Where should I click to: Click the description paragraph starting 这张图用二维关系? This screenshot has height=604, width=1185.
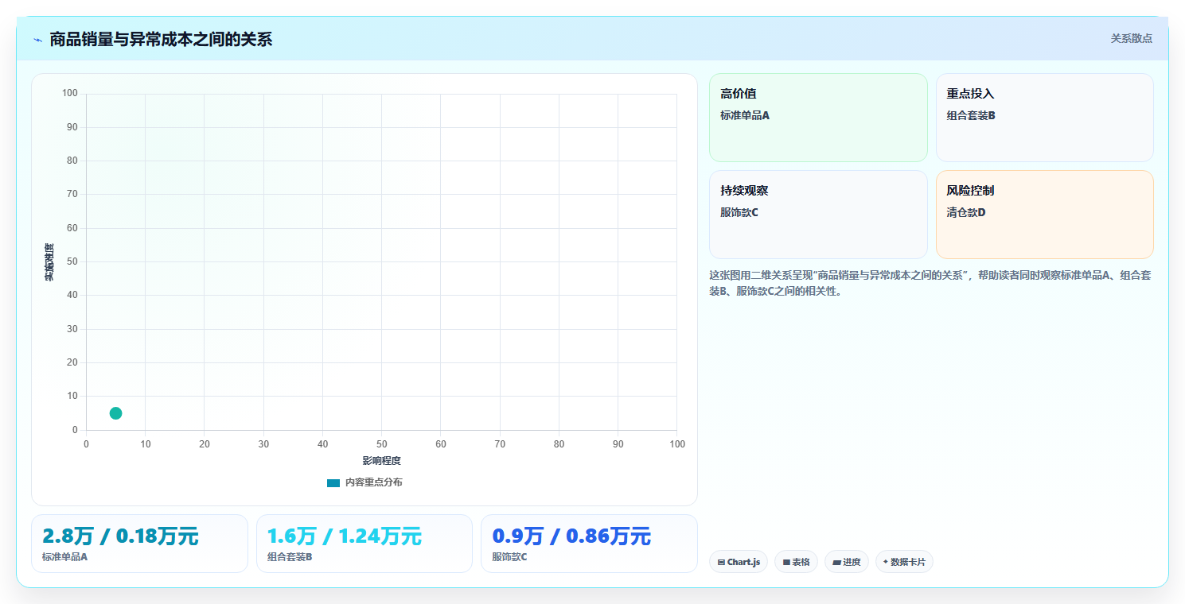(x=930, y=283)
